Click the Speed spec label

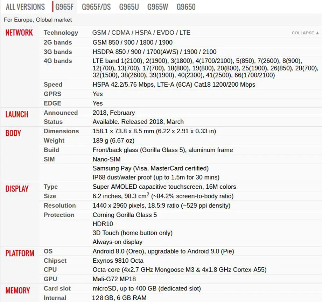(53, 85)
